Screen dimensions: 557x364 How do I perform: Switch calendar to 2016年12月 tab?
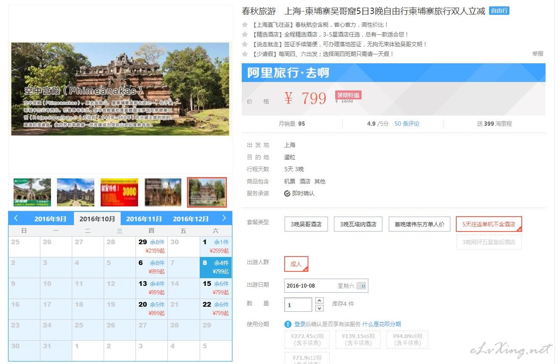191,219
